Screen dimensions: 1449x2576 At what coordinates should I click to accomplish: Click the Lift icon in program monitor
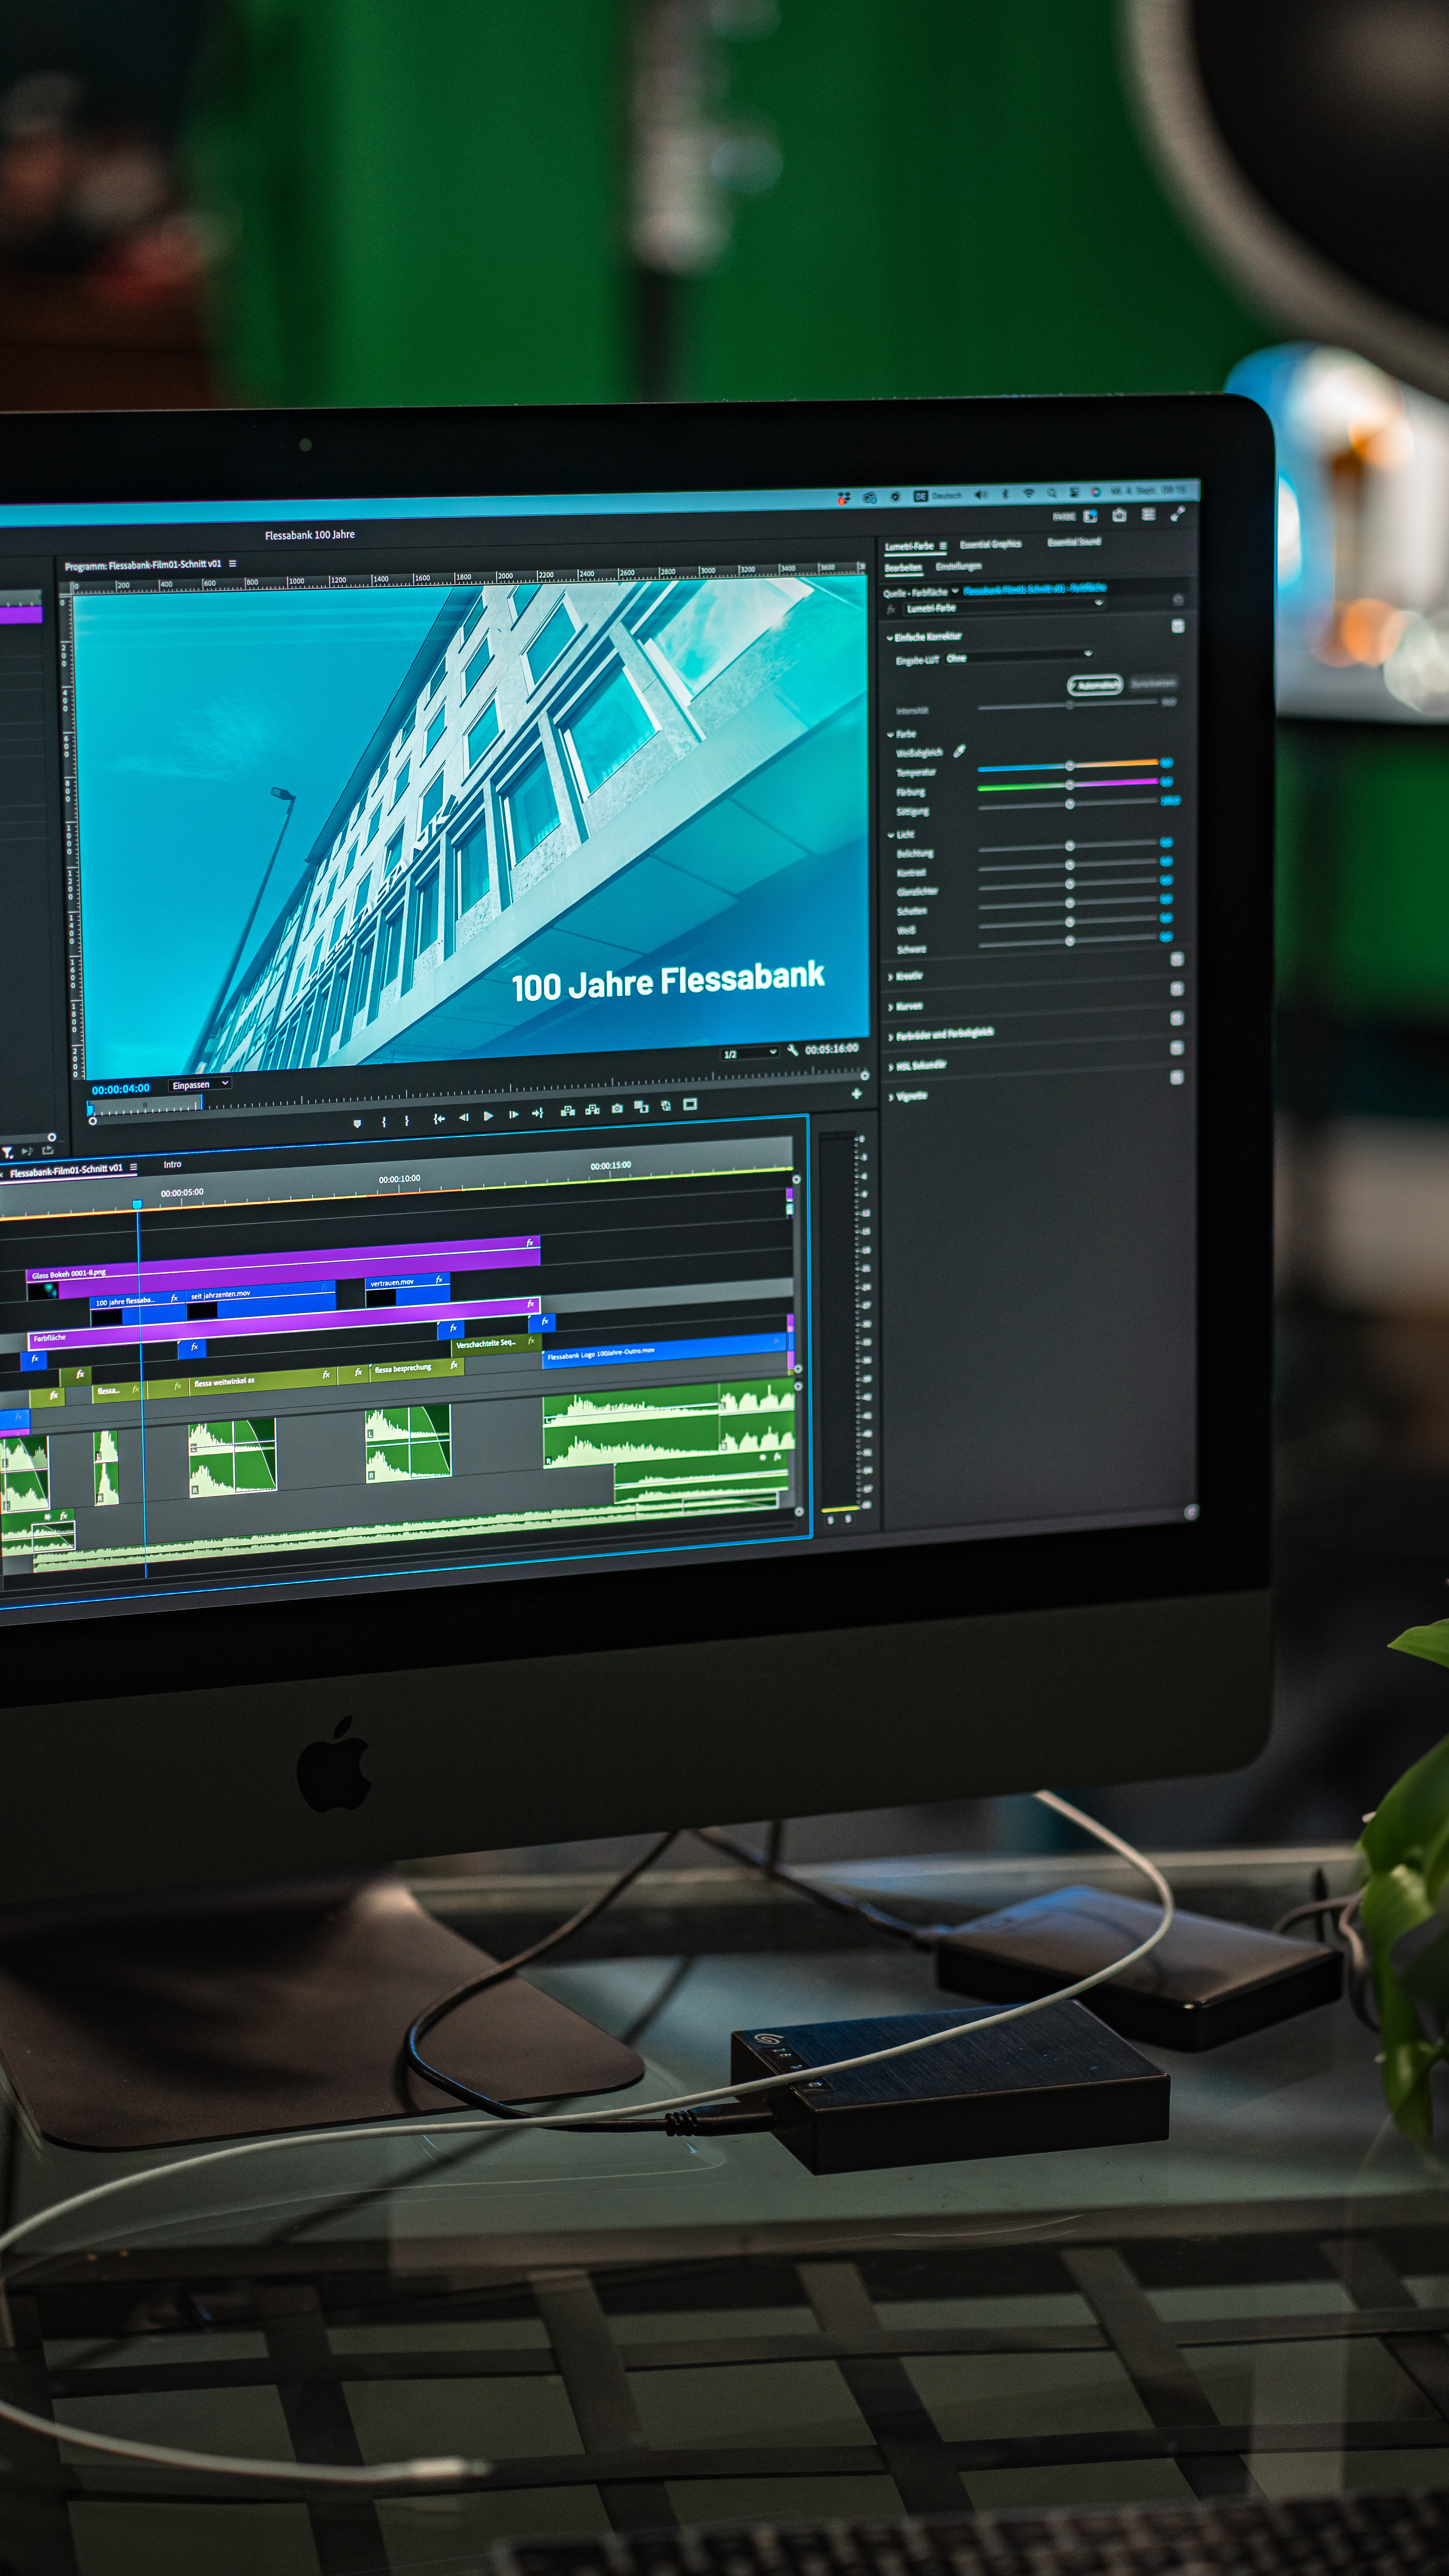[x=568, y=1111]
